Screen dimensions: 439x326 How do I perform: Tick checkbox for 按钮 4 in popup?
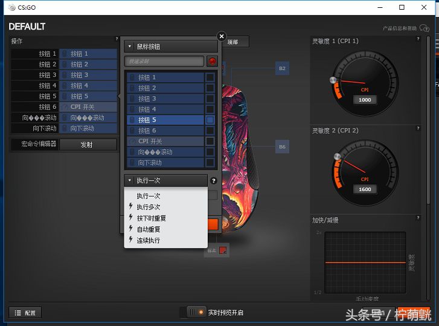tap(210, 109)
